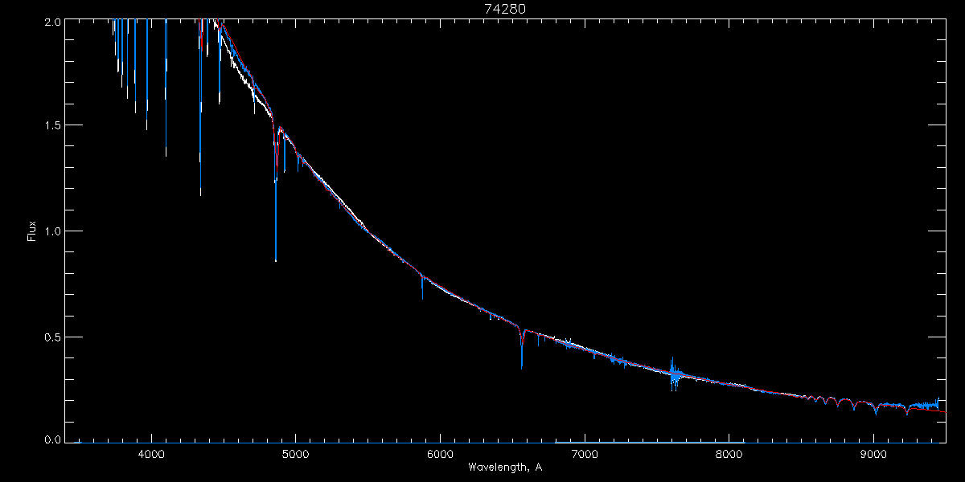Click the small absorption line near 5880 Å
Viewport: 965px width, 482px height.
422,286
